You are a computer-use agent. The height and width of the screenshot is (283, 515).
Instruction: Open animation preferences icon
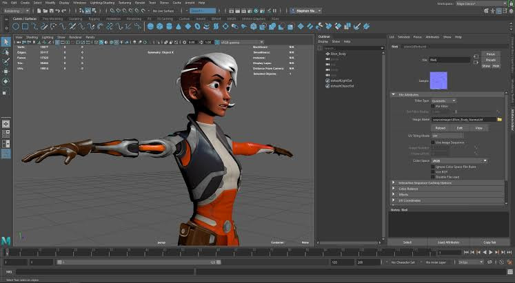509,262
